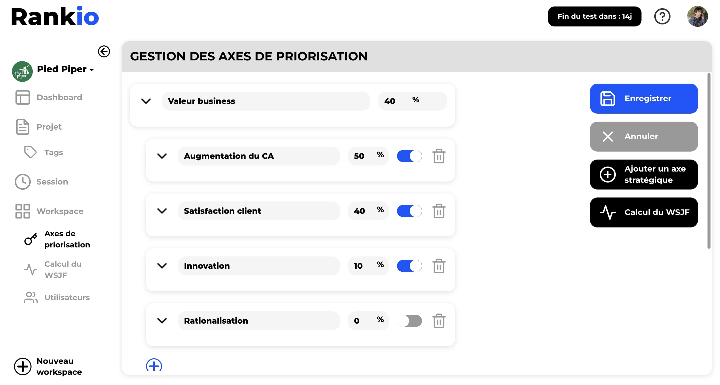
Task: Collapse the Valeur business axis chevron
Action: click(146, 101)
